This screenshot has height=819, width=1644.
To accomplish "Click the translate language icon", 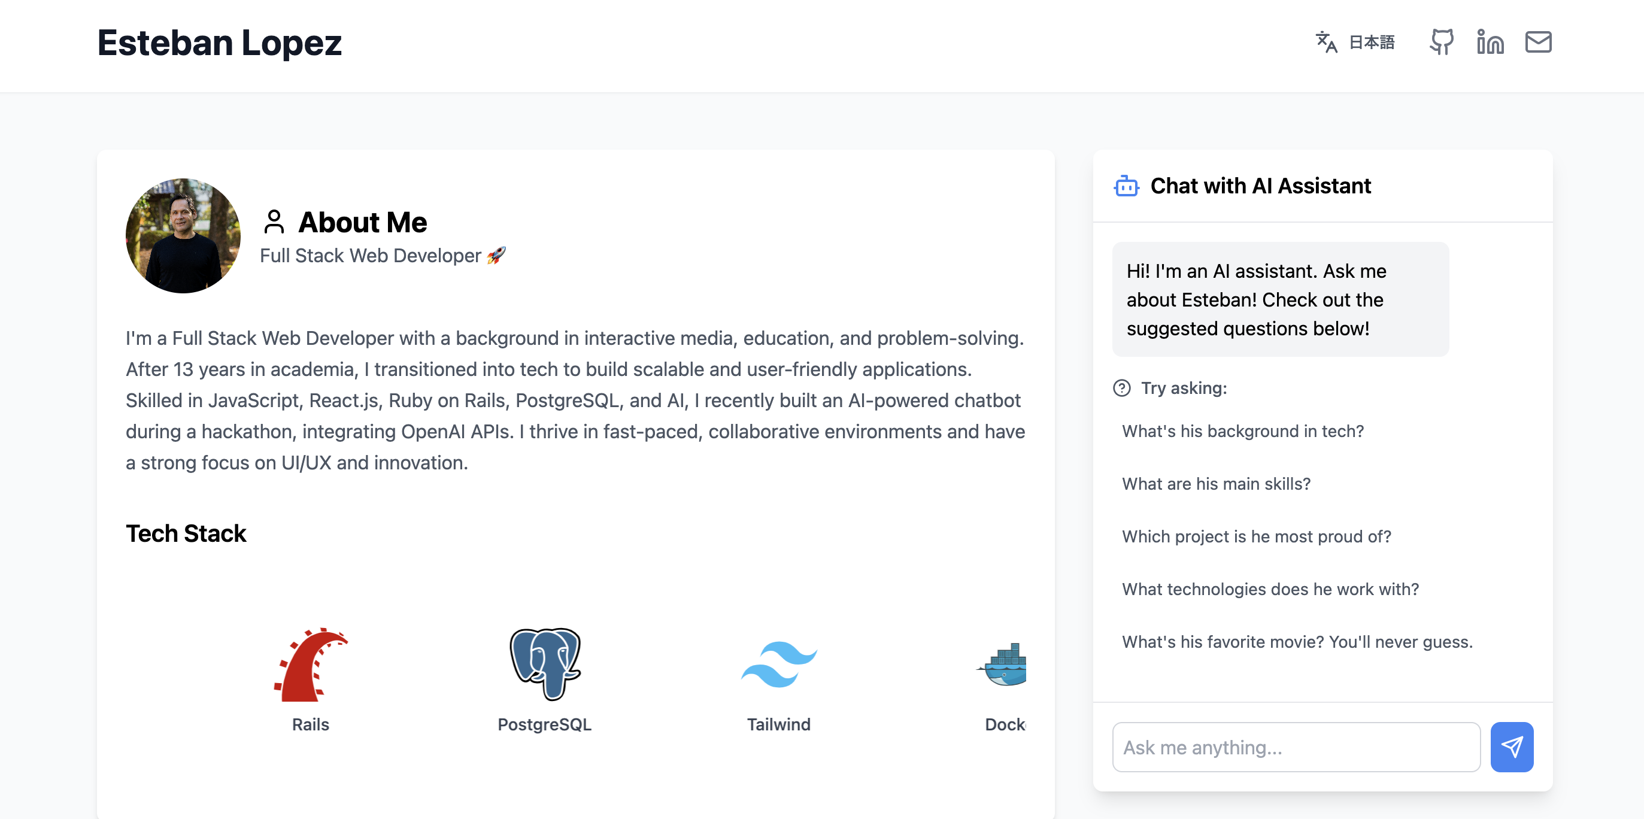I will click(x=1326, y=42).
